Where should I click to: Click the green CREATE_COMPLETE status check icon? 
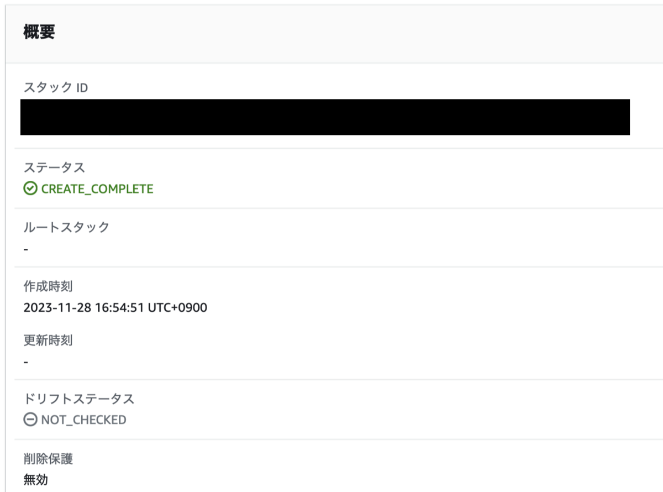coord(30,189)
